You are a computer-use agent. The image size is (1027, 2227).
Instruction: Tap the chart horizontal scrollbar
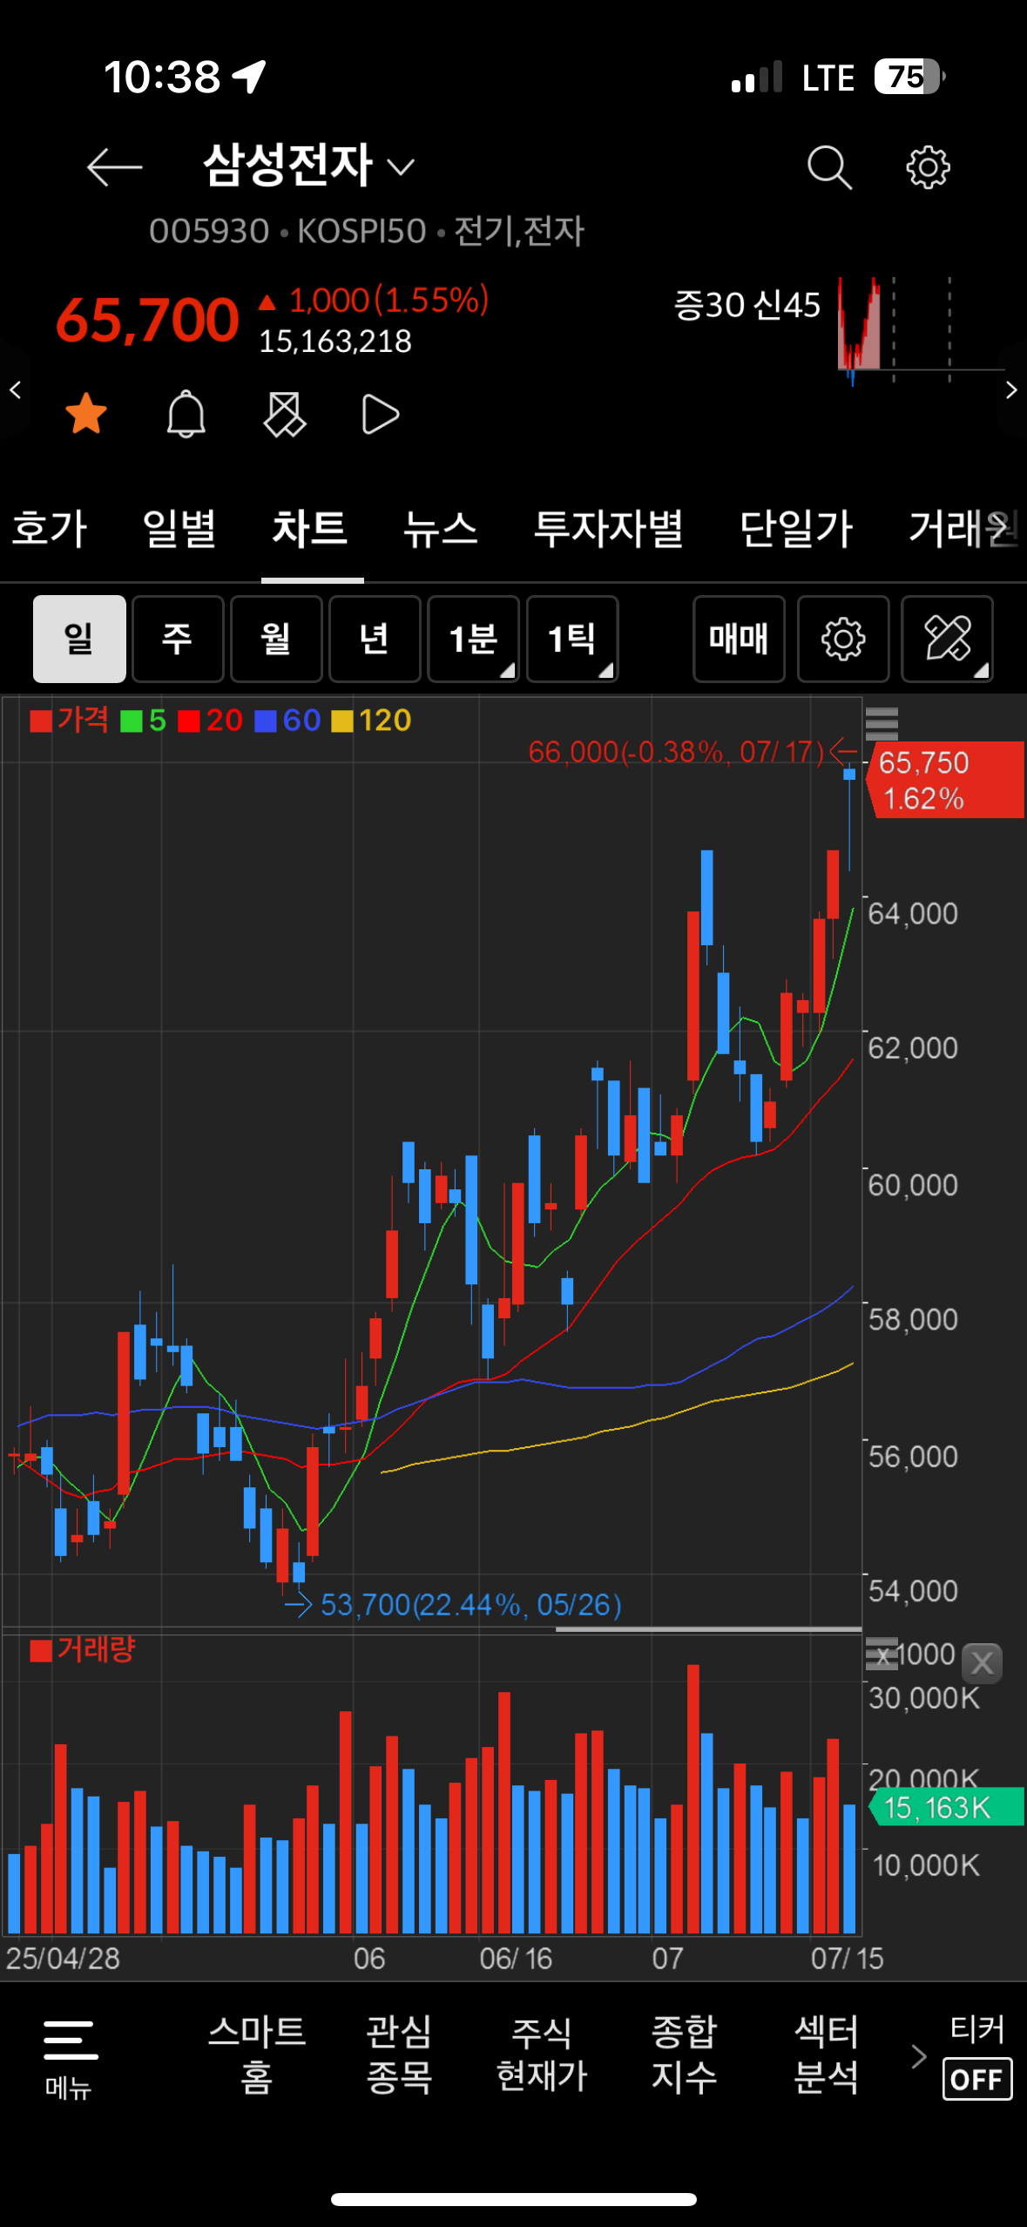click(709, 1628)
